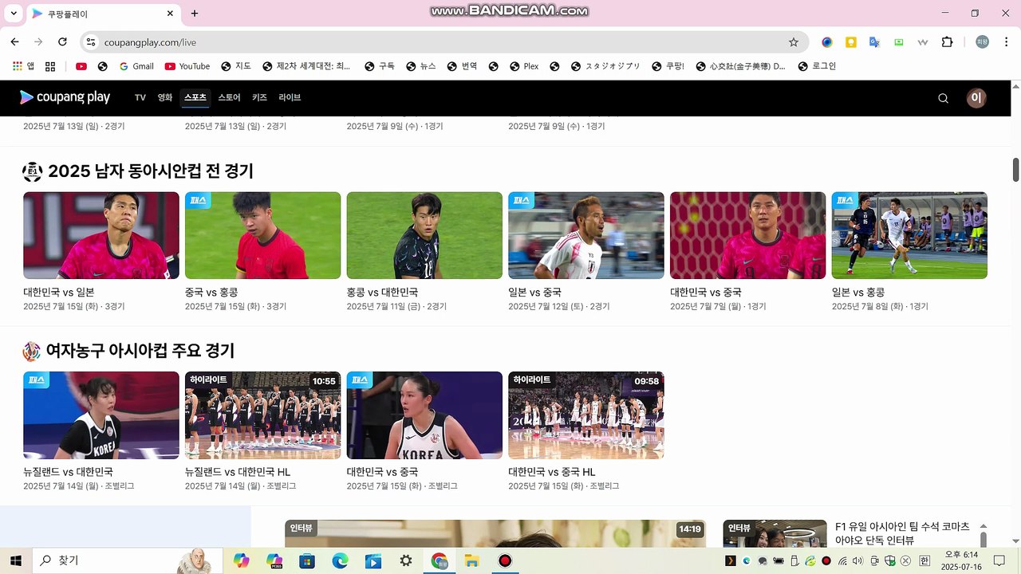Open the profile avatar '이'

(976, 98)
